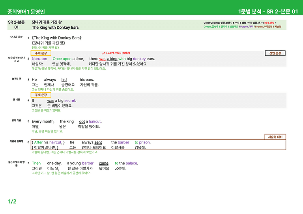Click the purple word 'secret'
Screen dimensions: 303x214
70,100
